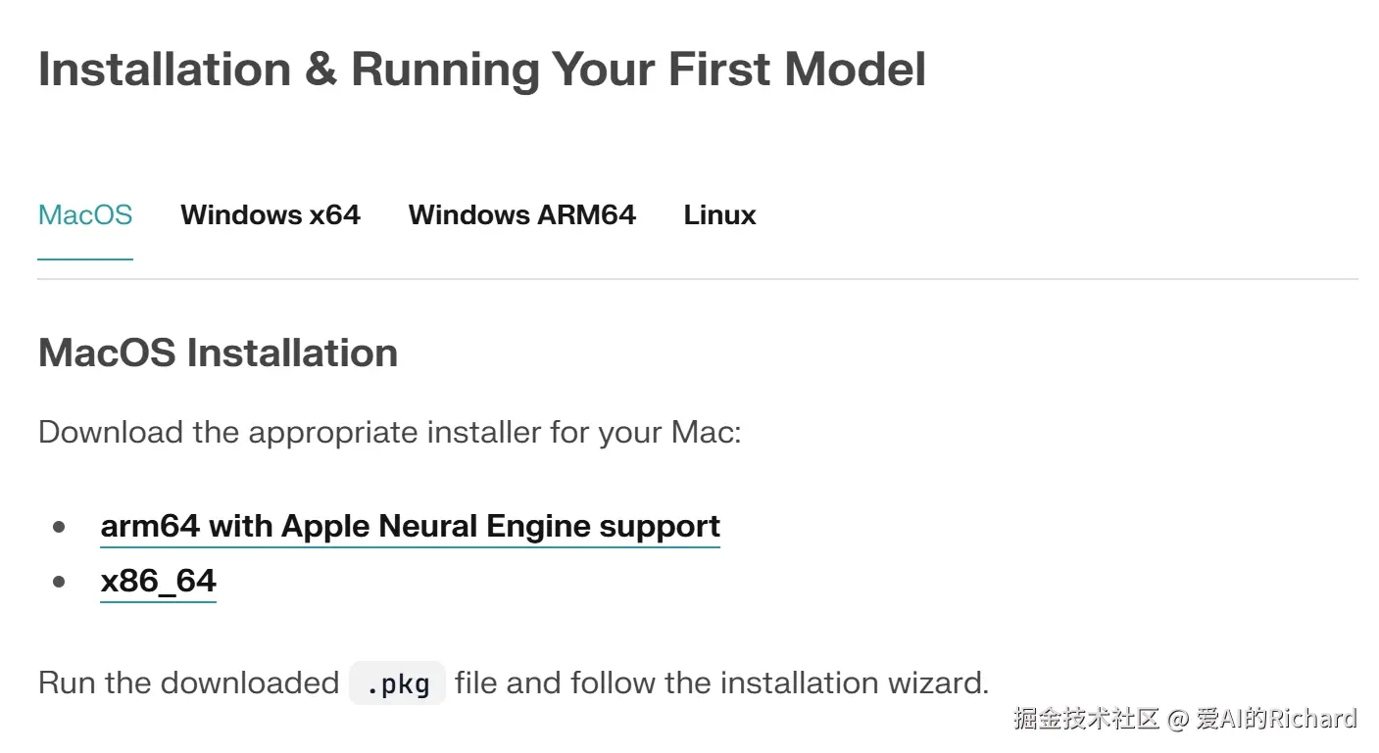Open the Windows x64 tab
1379x753 pixels.
click(x=271, y=215)
